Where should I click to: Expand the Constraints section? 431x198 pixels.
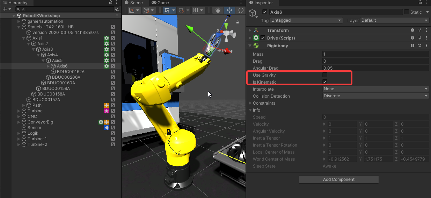pos(250,103)
